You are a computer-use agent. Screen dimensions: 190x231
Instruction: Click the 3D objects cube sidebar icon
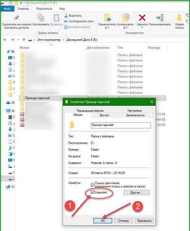(10, 154)
